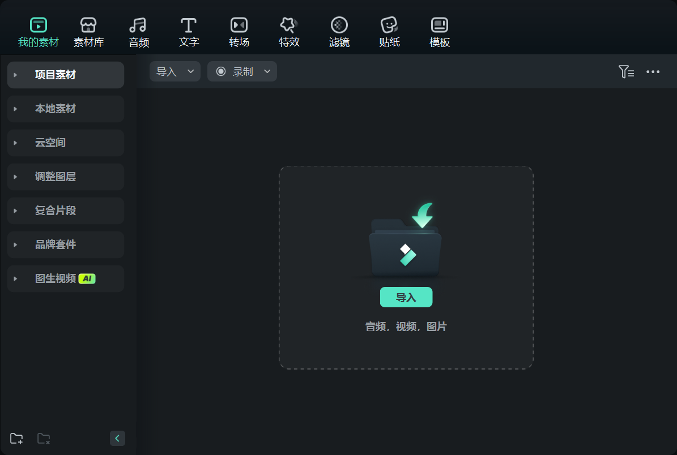Click the import folder illustration in drop zone

405,243
